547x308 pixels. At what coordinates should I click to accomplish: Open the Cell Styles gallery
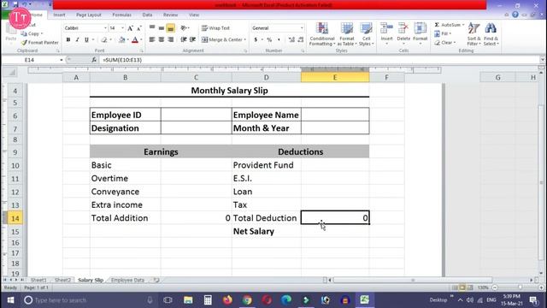[x=367, y=34]
